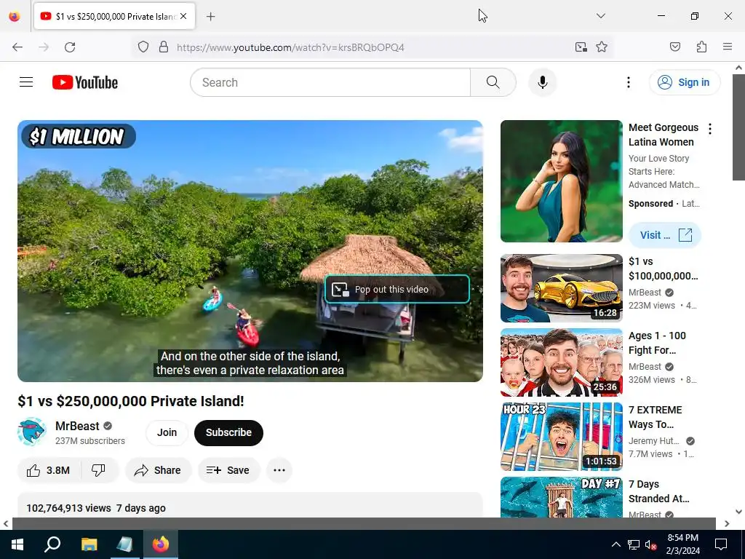This screenshot has height=559, width=745.
Task: View site security lock info
Action: coord(164,47)
